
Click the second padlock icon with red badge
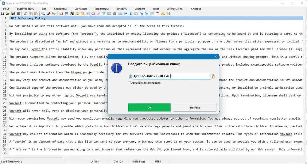click(82, 13)
